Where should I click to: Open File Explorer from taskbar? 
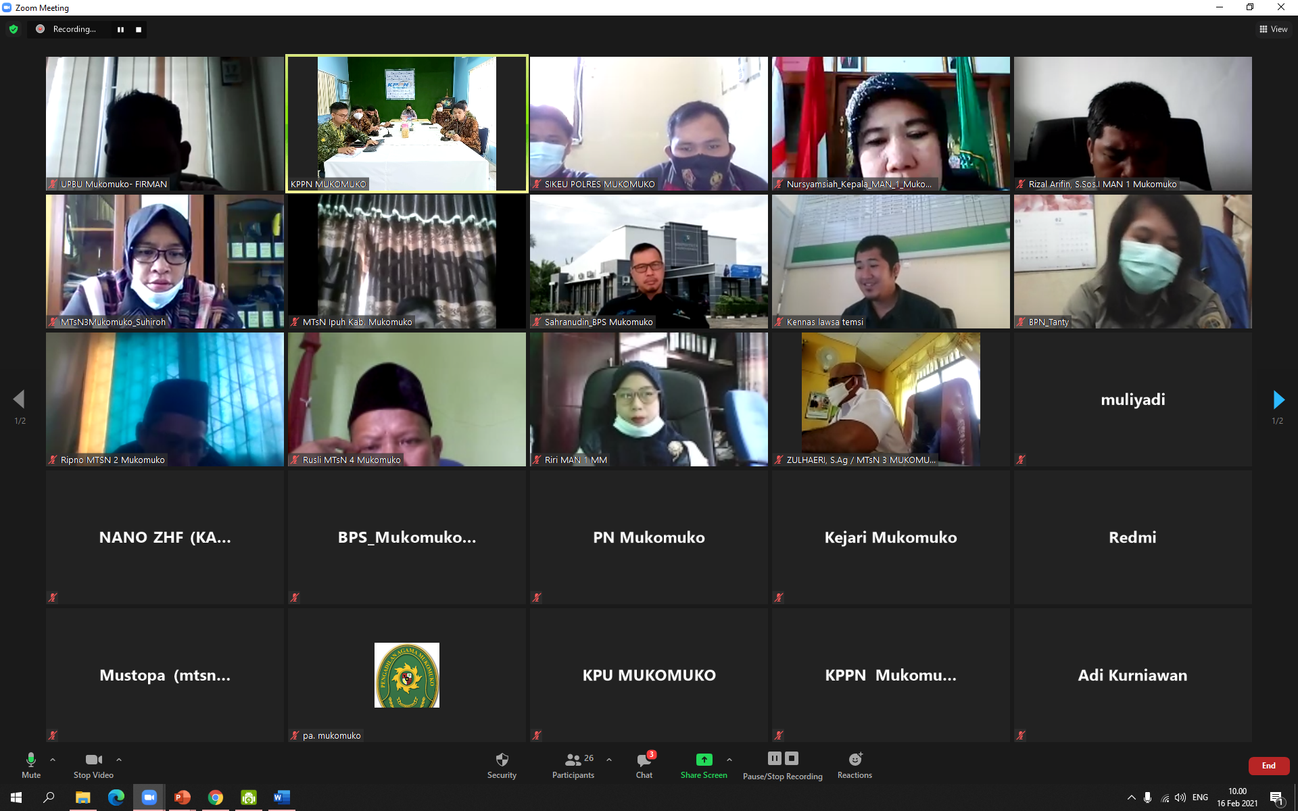click(82, 797)
